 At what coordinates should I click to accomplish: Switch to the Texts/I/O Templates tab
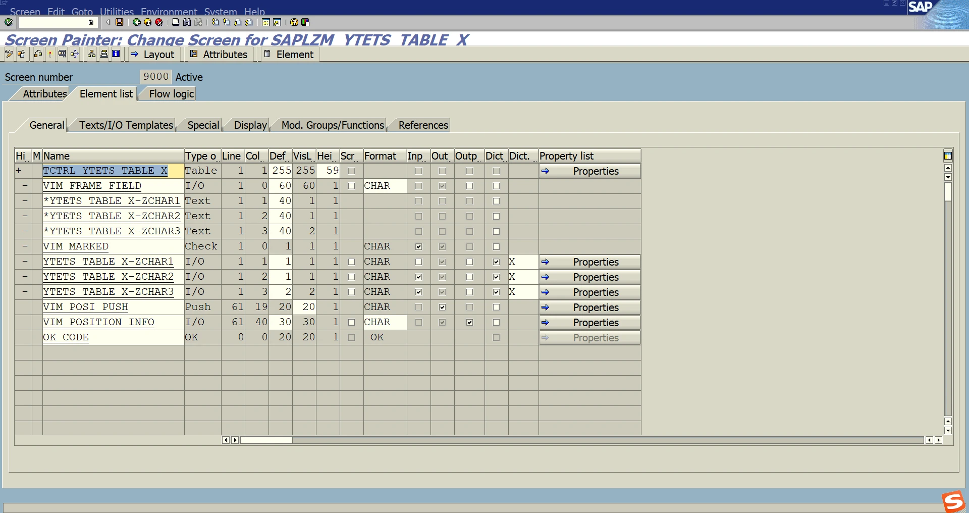click(126, 125)
